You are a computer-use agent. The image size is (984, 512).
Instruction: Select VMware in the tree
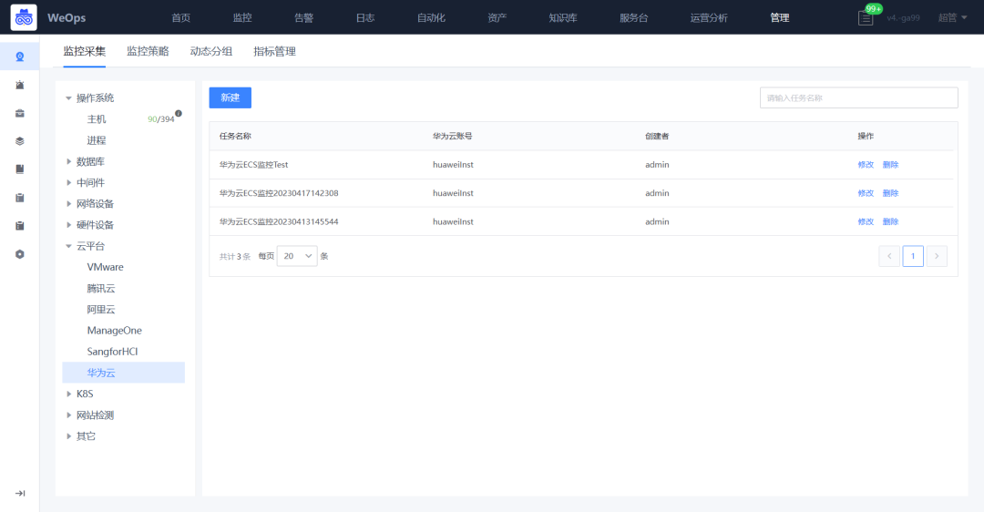click(106, 267)
